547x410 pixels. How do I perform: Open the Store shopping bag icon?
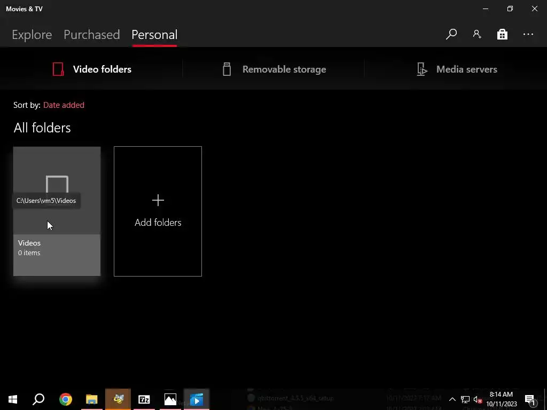(502, 34)
